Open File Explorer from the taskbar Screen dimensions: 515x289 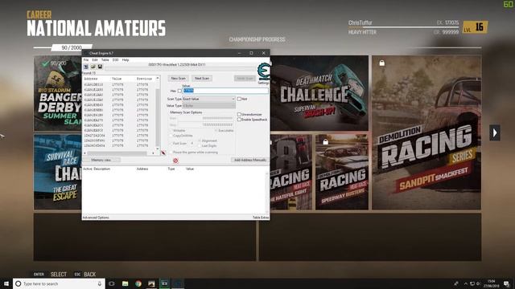(126, 283)
